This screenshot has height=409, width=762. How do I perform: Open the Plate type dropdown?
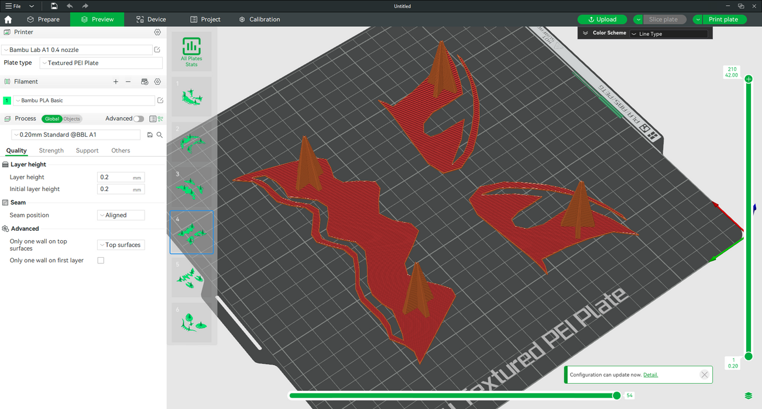(101, 63)
